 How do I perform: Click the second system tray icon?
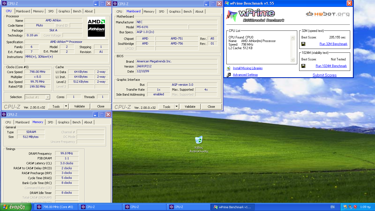[350, 207]
